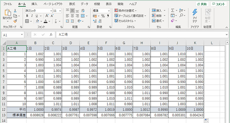Viewport: 230px width, 123px height.
Task: Click the Fill down icon
Action: (x=173, y=16)
